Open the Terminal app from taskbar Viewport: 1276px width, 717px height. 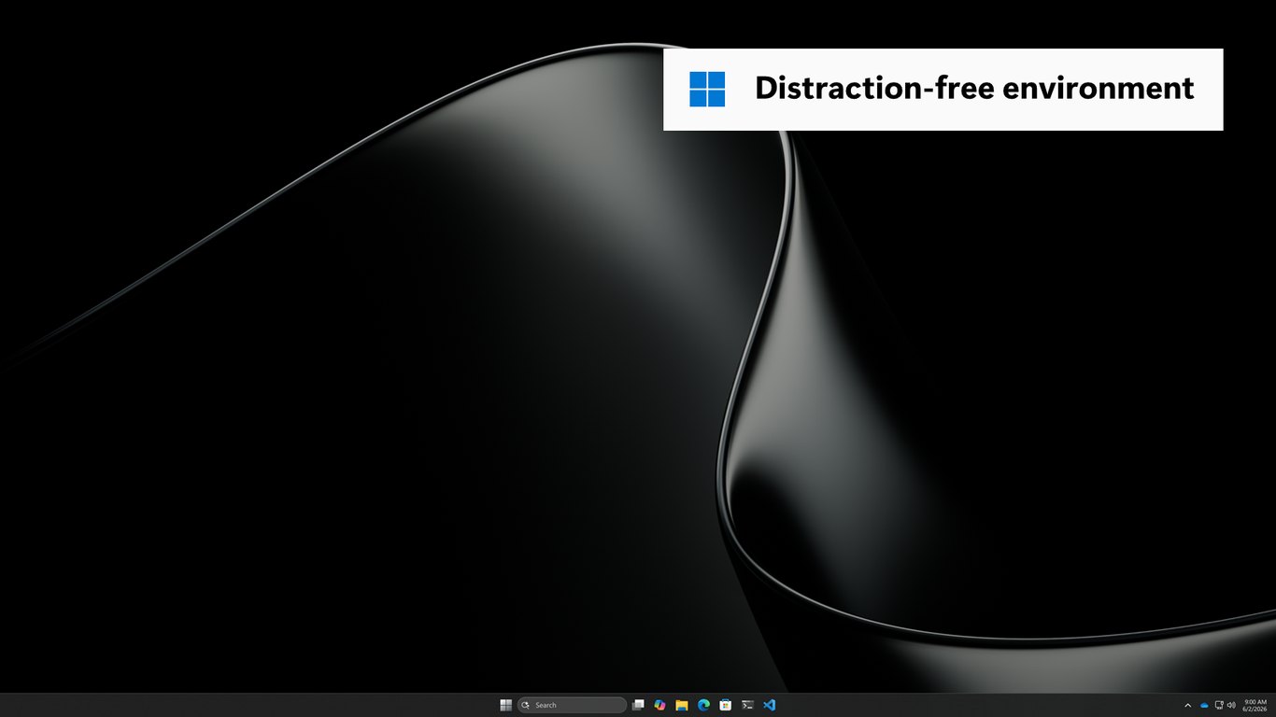[747, 705]
